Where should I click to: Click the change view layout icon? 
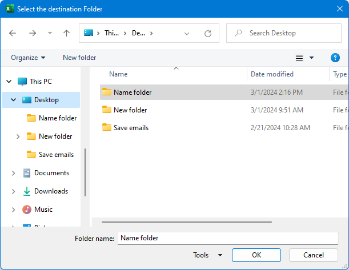tap(299, 58)
